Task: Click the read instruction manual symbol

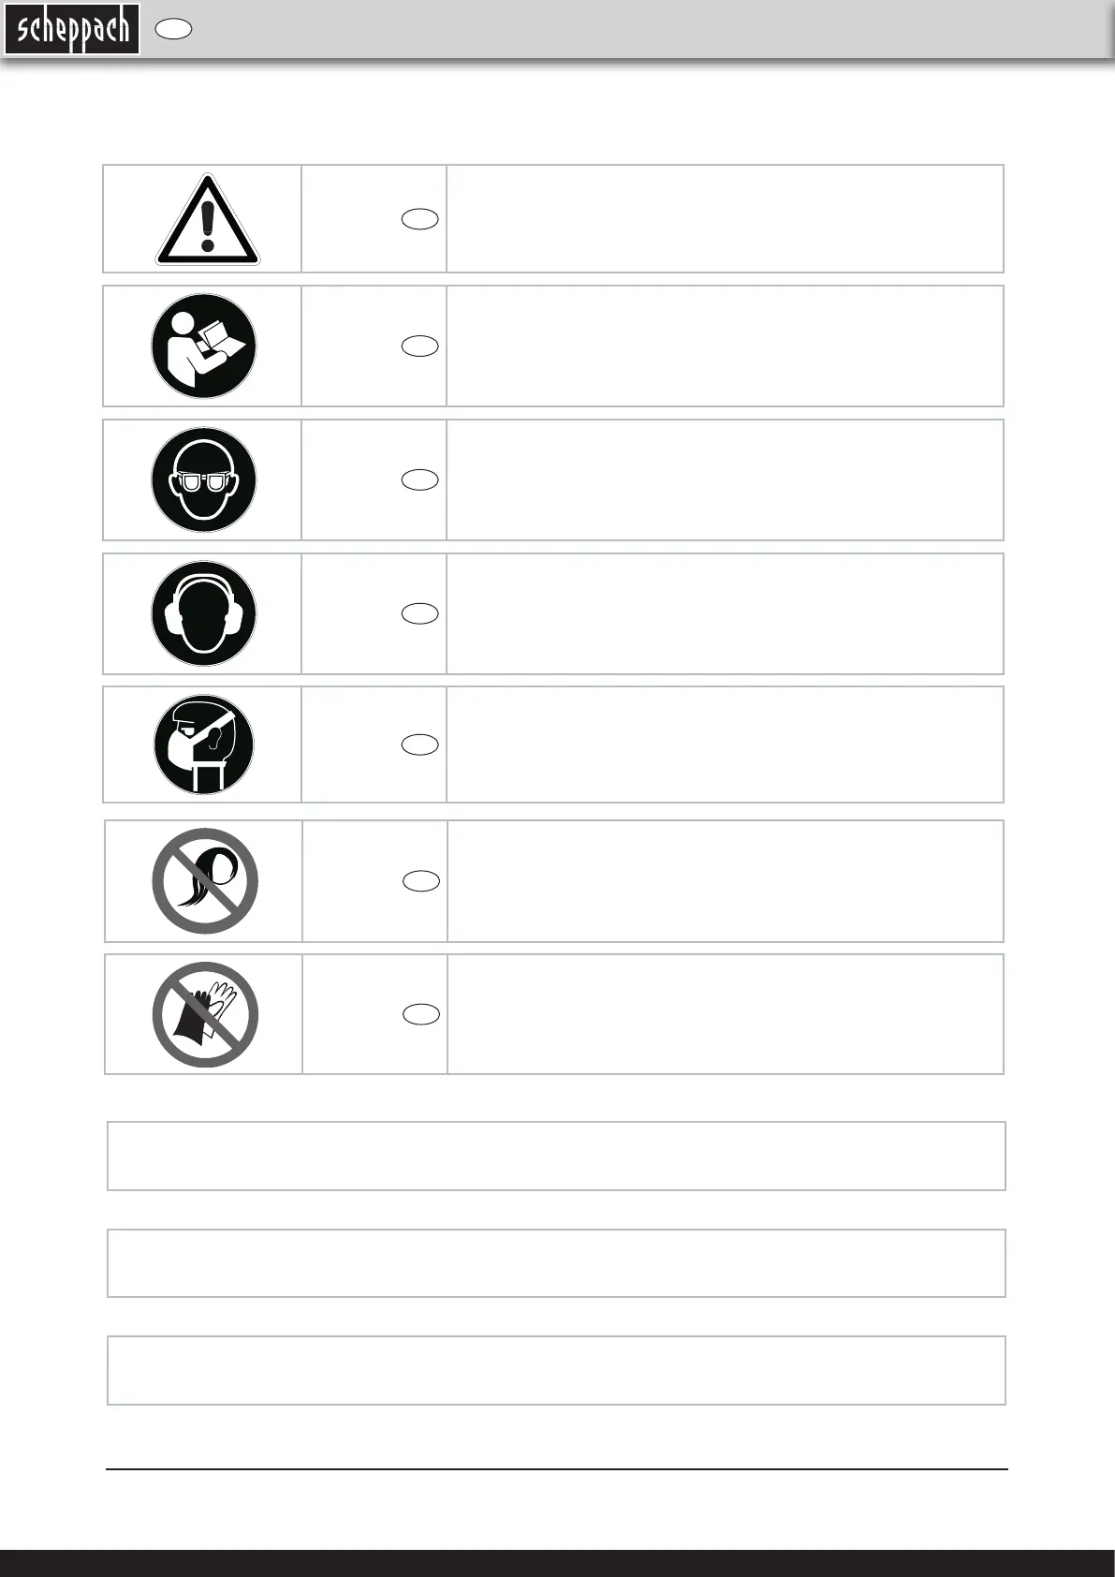Action: coord(204,346)
